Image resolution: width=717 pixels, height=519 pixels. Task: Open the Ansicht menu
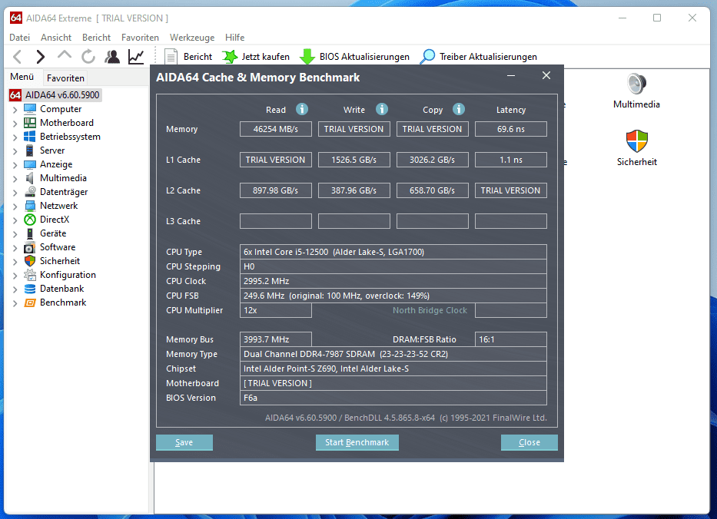(56, 38)
